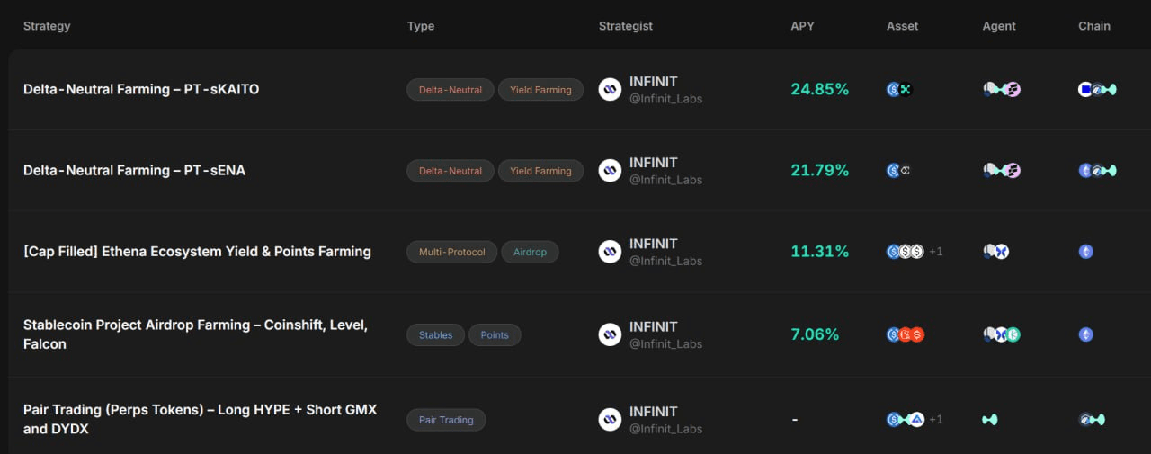Image resolution: width=1151 pixels, height=454 pixels.
Task: Click the Ethereum chain icon in the Stablecoin Airdrop row
Action: tap(1085, 334)
